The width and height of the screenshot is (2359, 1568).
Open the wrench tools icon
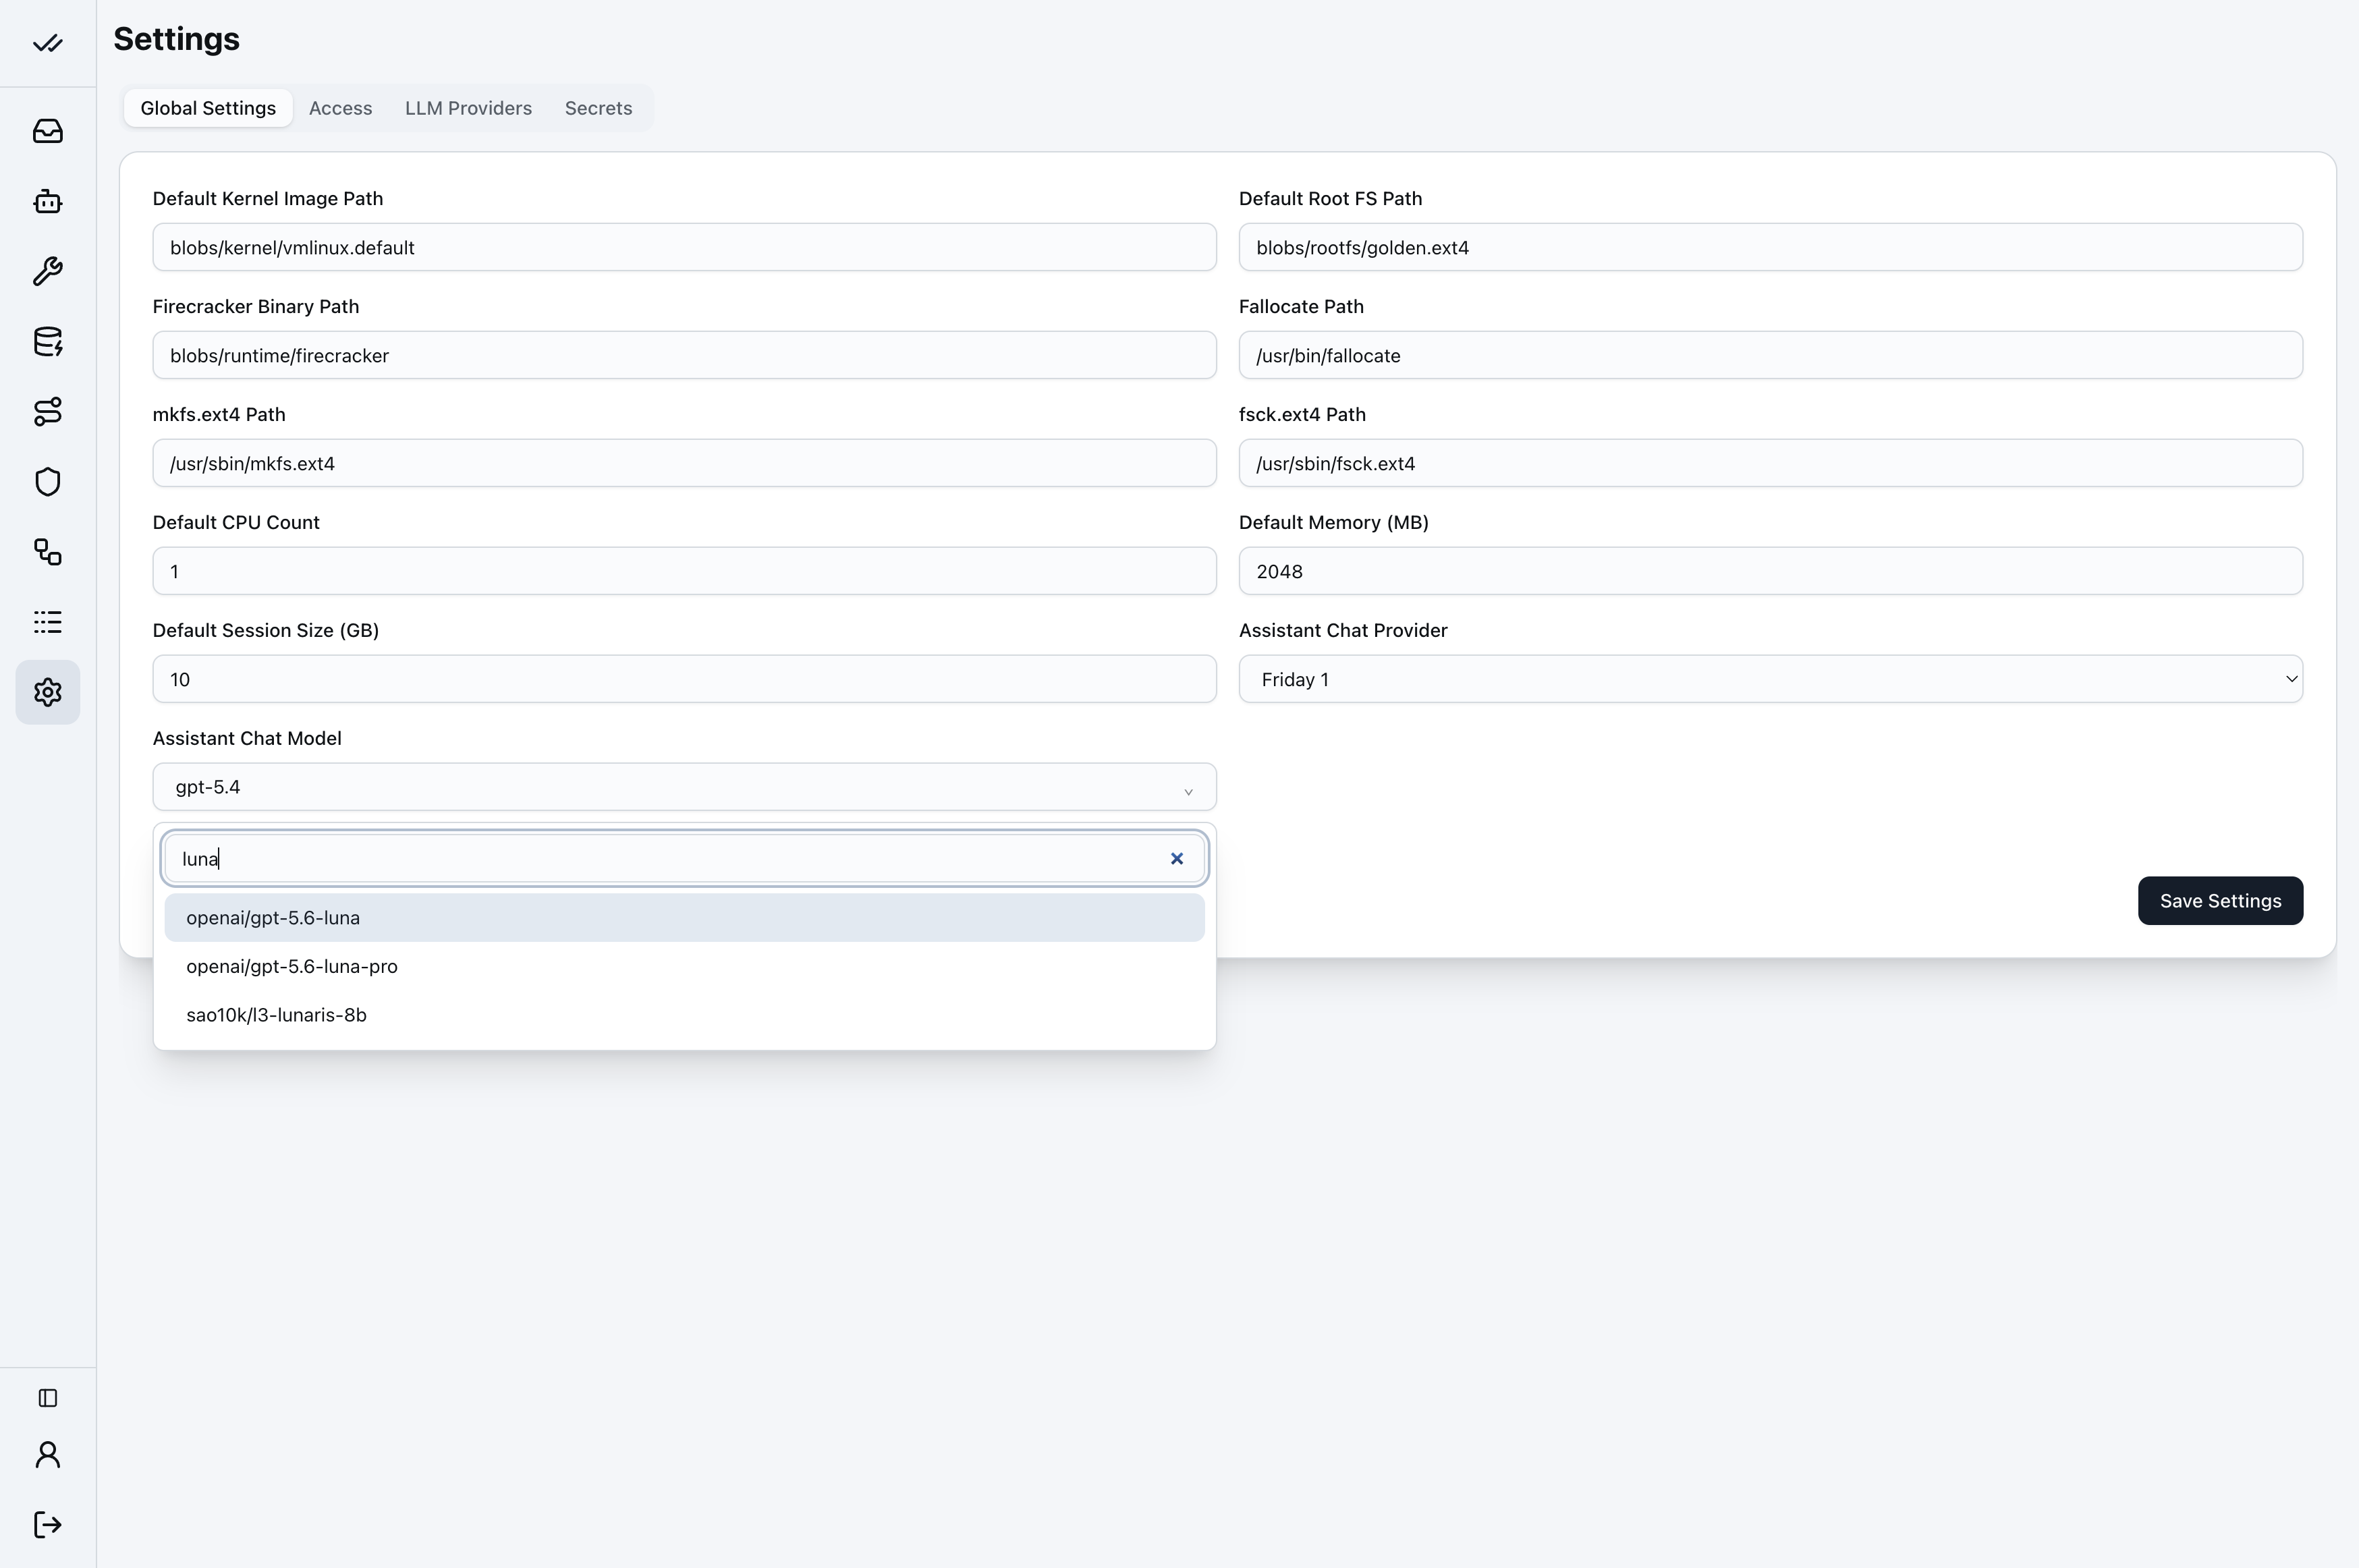(48, 271)
